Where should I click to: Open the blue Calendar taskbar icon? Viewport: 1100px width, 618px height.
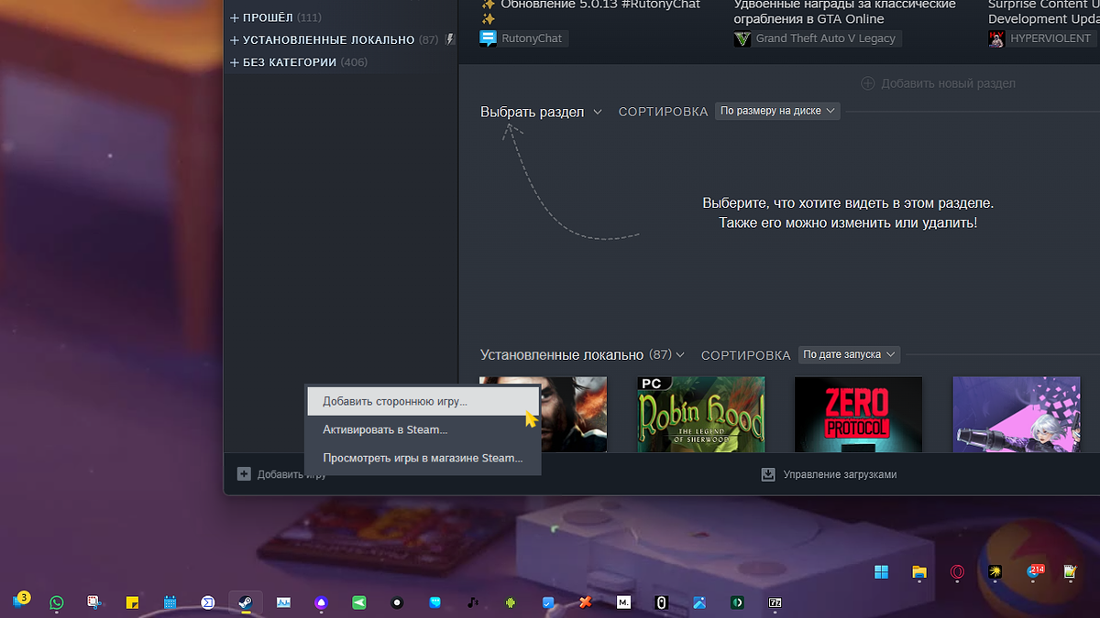coord(170,602)
